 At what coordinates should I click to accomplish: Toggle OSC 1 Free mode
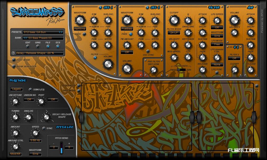point(85,34)
